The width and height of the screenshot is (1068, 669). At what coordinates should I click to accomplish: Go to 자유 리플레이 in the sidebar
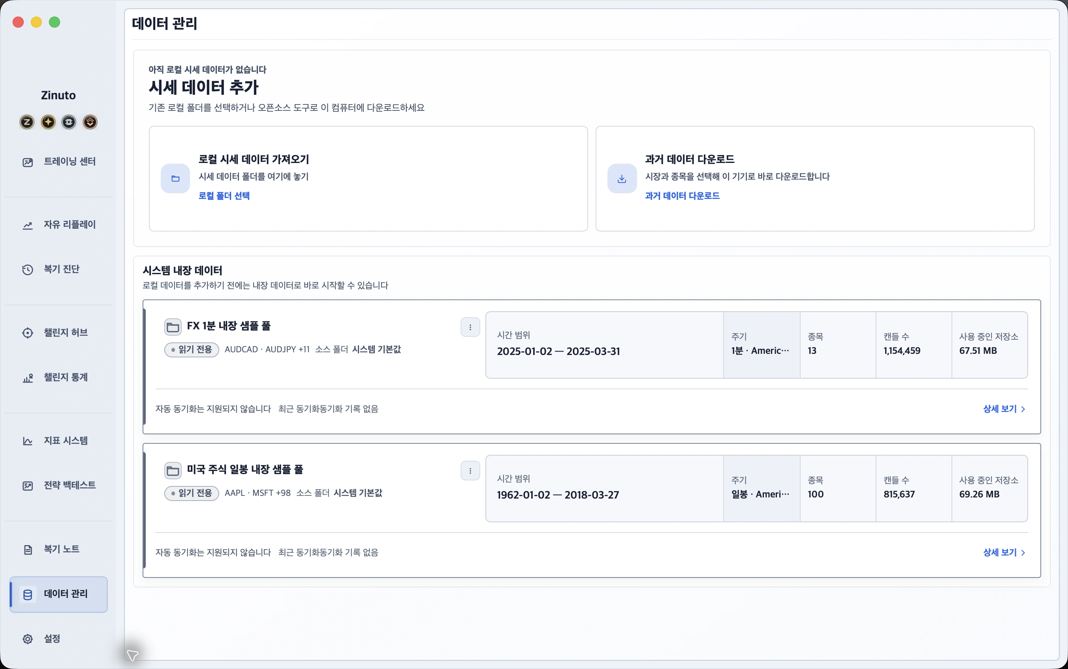pyautogui.click(x=58, y=225)
